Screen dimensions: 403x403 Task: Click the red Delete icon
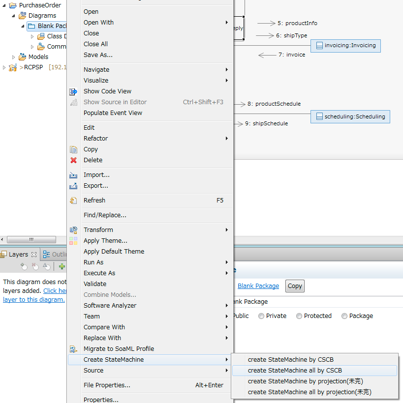pos(74,160)
